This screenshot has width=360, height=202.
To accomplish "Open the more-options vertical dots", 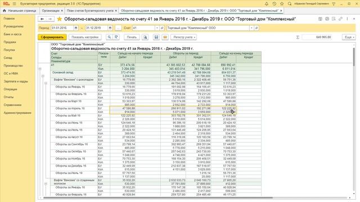I will click(347, 19).
